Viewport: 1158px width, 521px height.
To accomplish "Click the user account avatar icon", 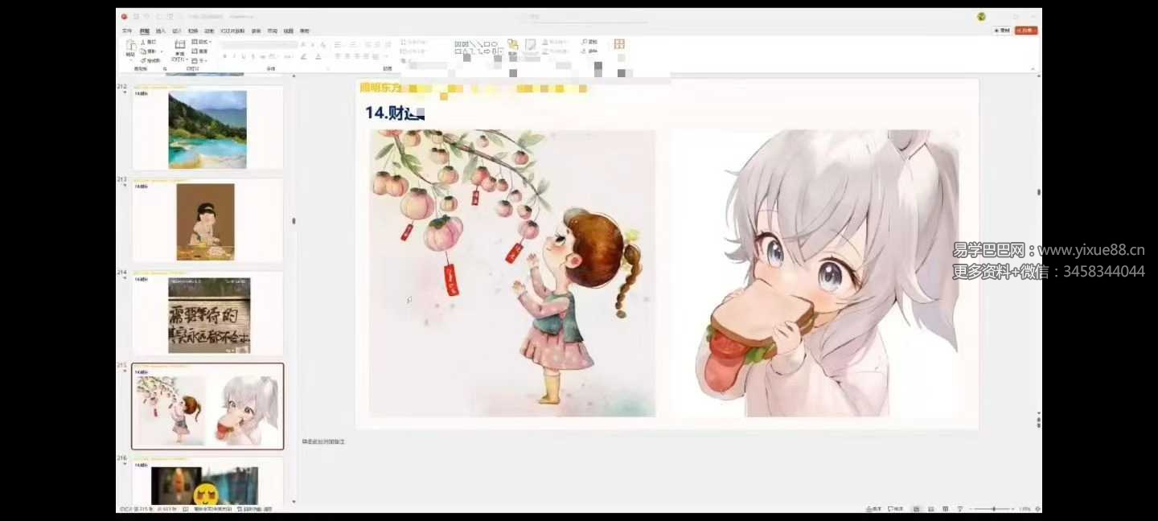I will [x=981, y=17].
